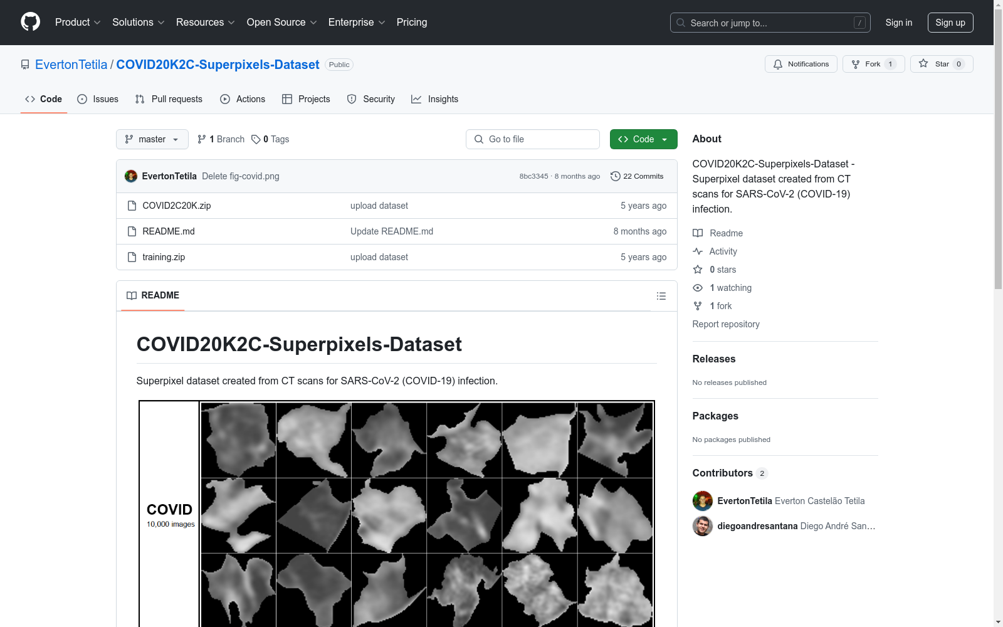
Task: Open the EvertonTetila owner profile link
Action: point(71,65)
